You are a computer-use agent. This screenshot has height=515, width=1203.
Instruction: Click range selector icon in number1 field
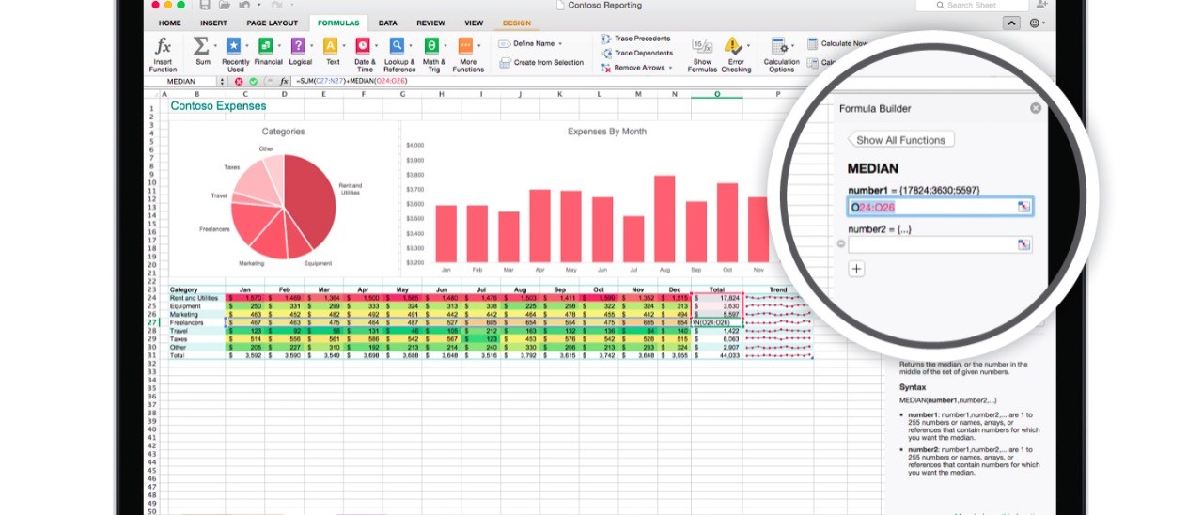point(1023,207)
